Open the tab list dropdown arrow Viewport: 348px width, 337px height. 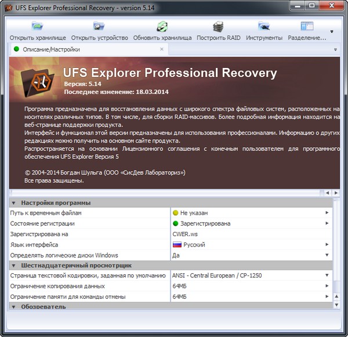[335, 49]
